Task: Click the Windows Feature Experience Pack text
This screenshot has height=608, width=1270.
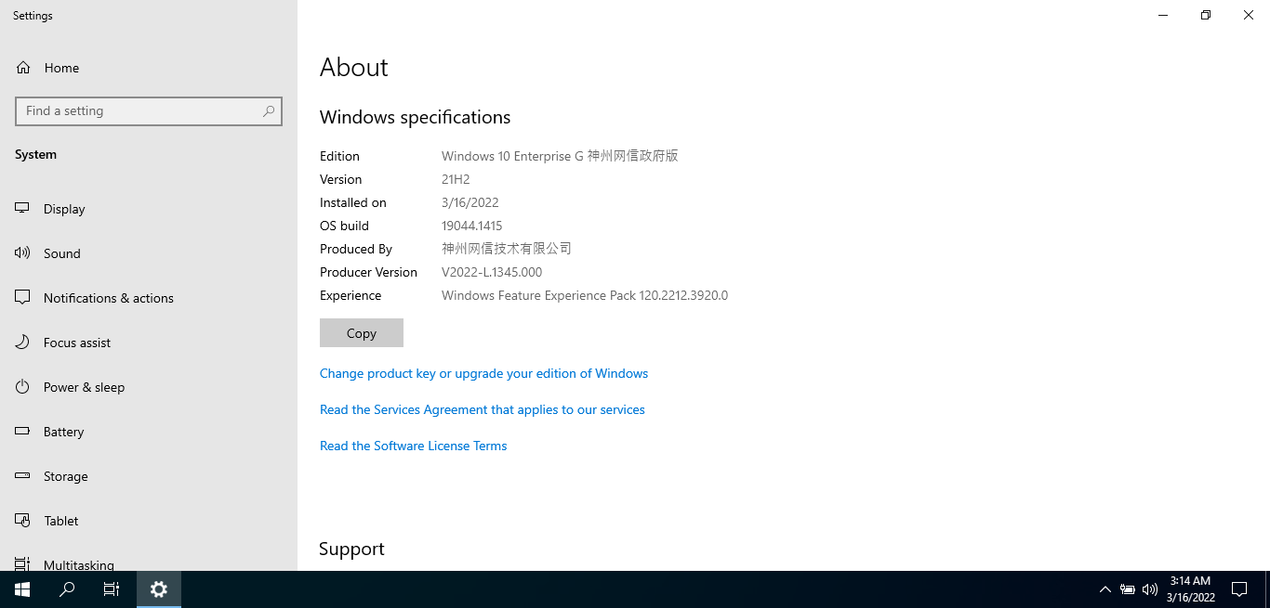Action: 585,295
